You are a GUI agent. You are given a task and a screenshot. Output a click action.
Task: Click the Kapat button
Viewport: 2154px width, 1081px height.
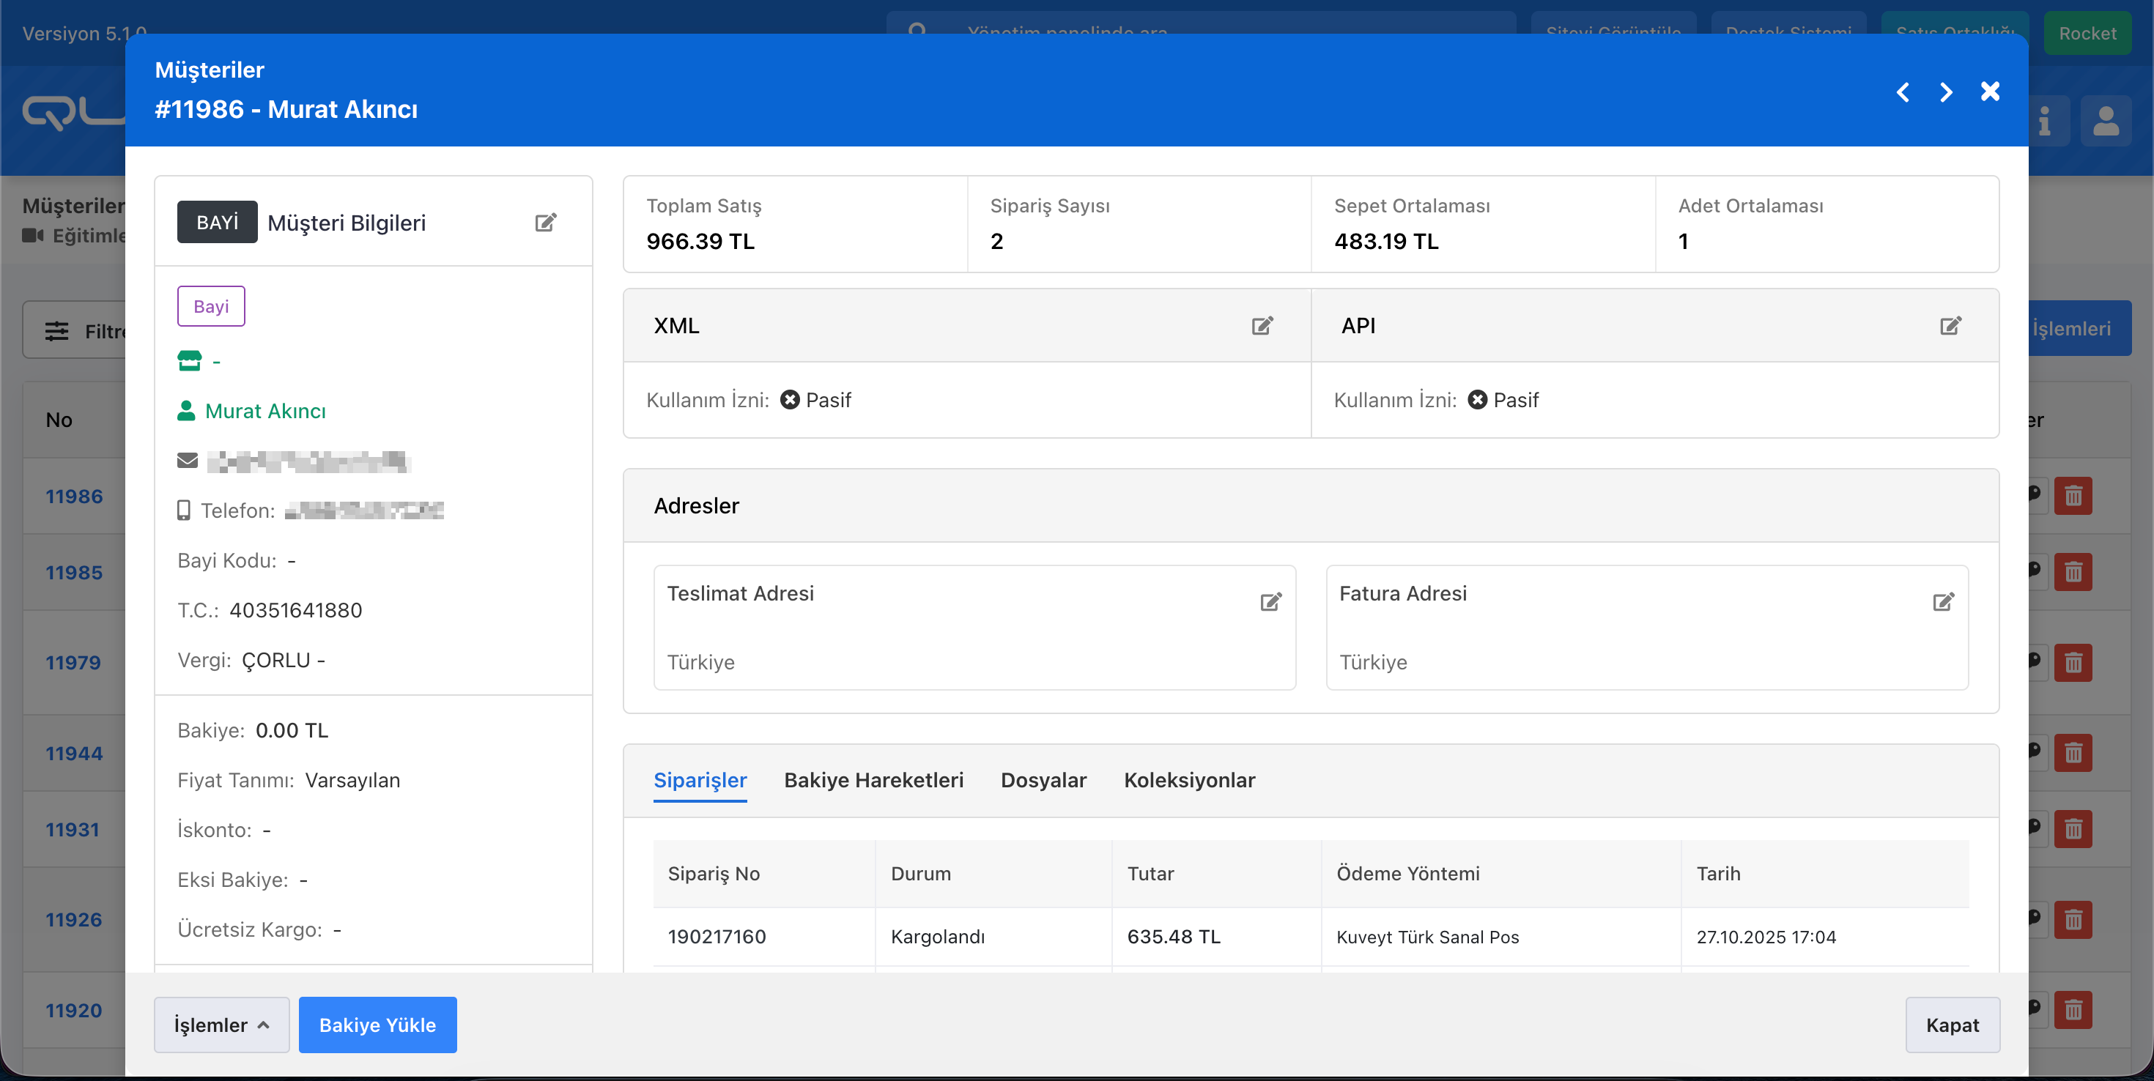point(1952,1024)
